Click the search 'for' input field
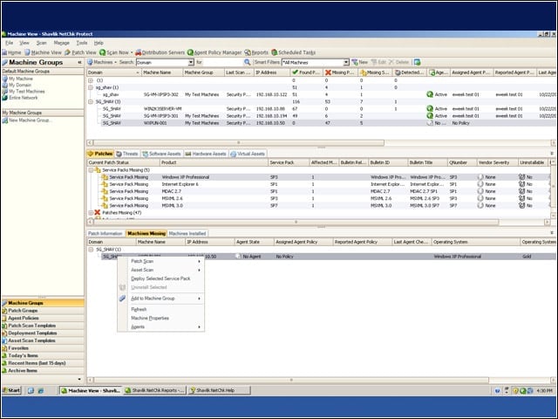The height and width of the screenshot is (419, 558). [222, 62]
